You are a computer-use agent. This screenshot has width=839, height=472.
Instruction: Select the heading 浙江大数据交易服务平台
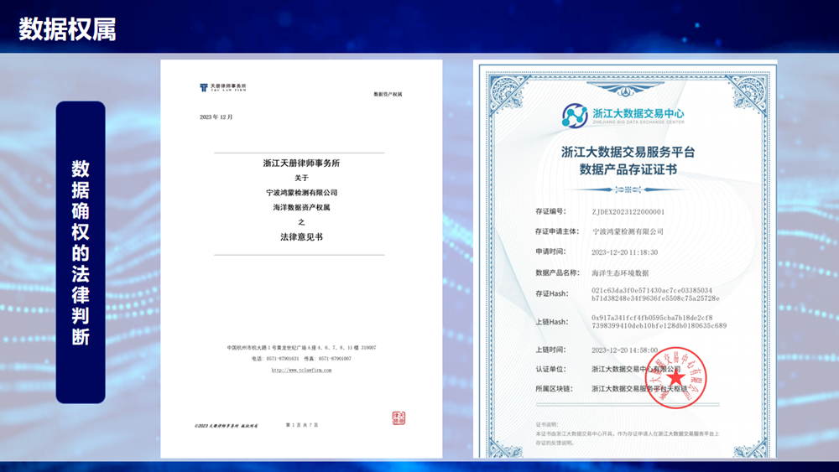pos(628,152)
